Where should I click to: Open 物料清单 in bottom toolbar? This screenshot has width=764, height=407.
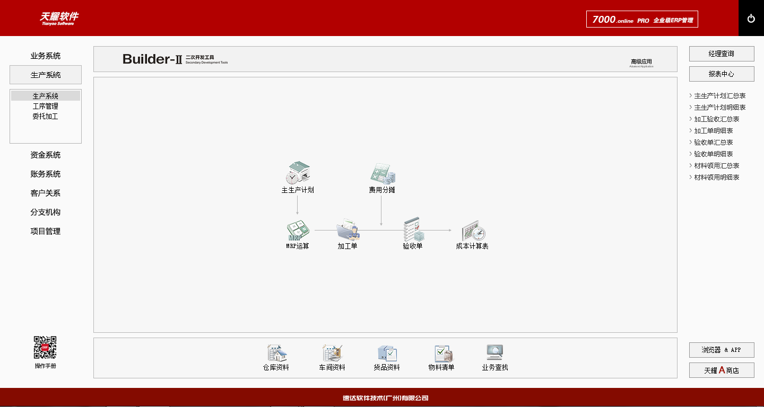[442, 353]
